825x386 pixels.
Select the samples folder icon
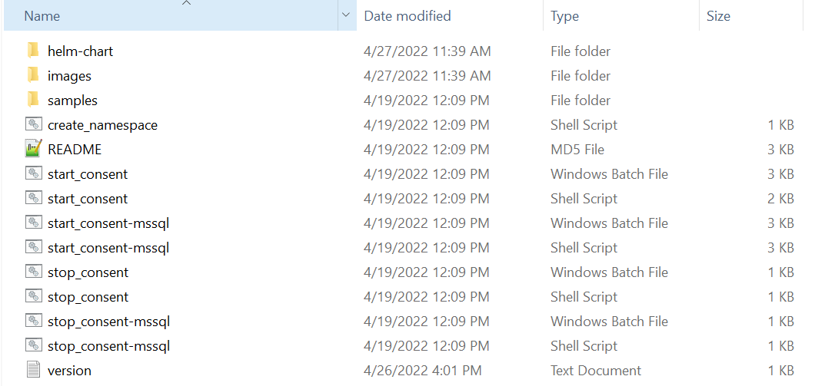[x=33, y=100]
